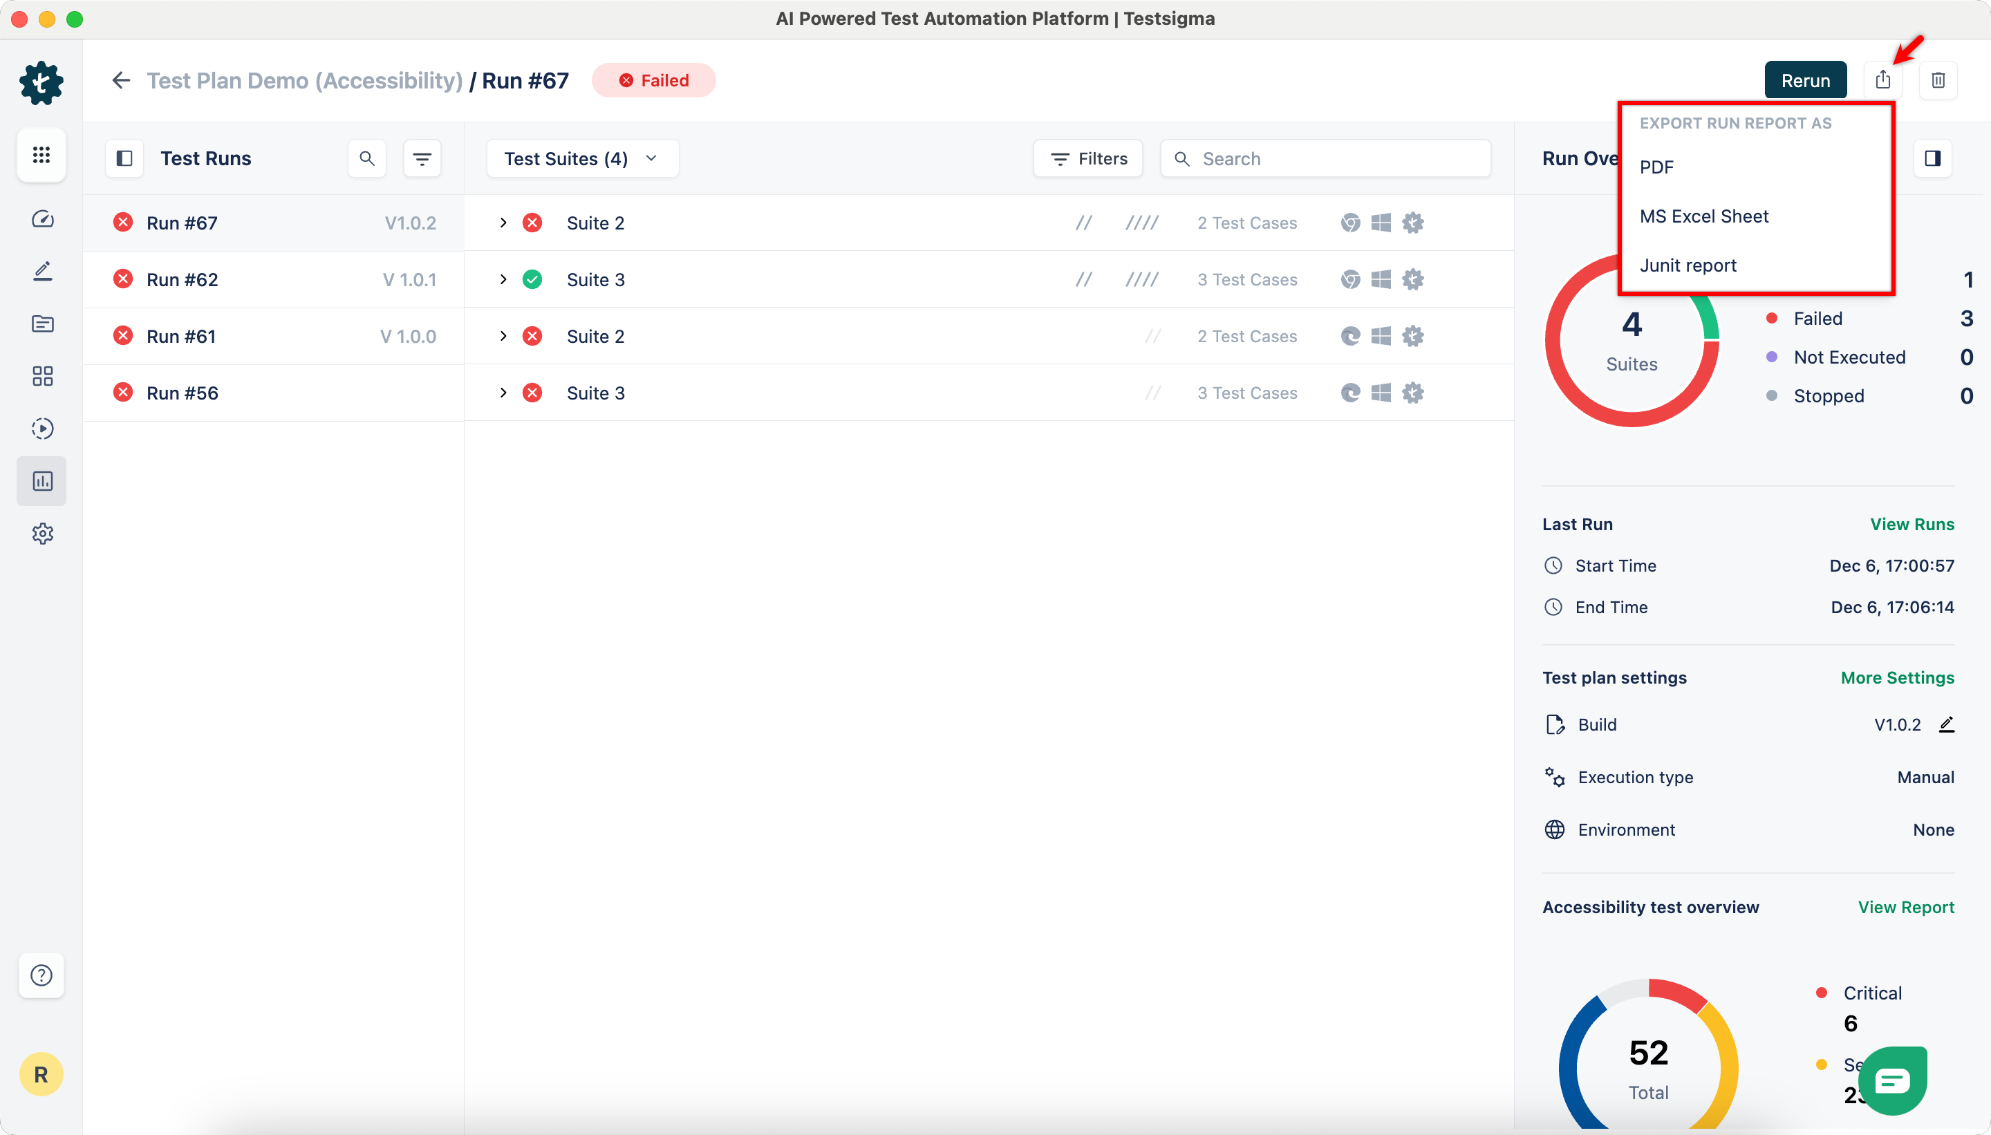This screenshot has height=1135, width=1991.
Task: Open the apps grid in sidebar
Action: tap(42, 155)
